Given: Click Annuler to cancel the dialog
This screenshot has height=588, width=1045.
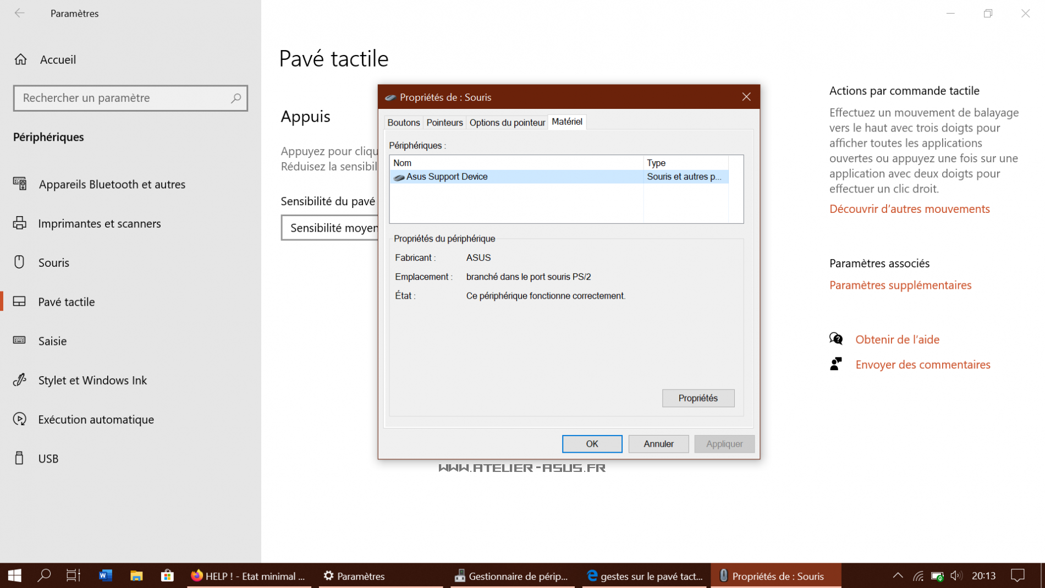Looking at the screenshot, I should tap(658, 443).
